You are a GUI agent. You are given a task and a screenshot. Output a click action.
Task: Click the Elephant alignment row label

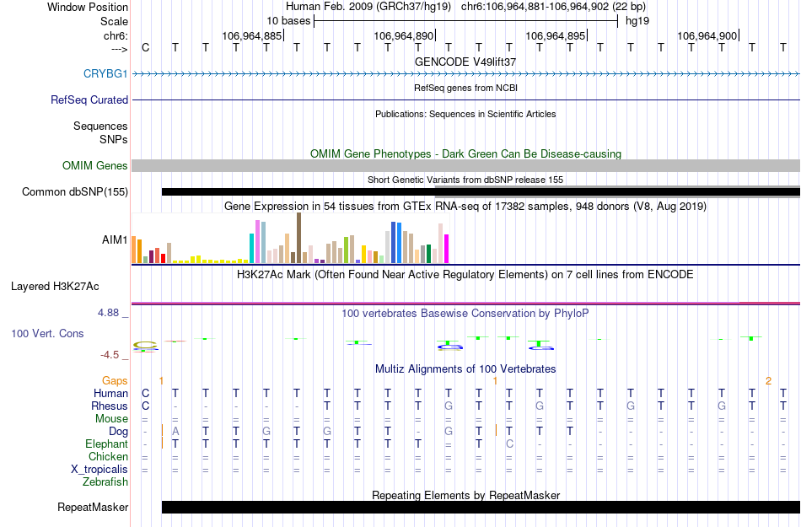106,444
